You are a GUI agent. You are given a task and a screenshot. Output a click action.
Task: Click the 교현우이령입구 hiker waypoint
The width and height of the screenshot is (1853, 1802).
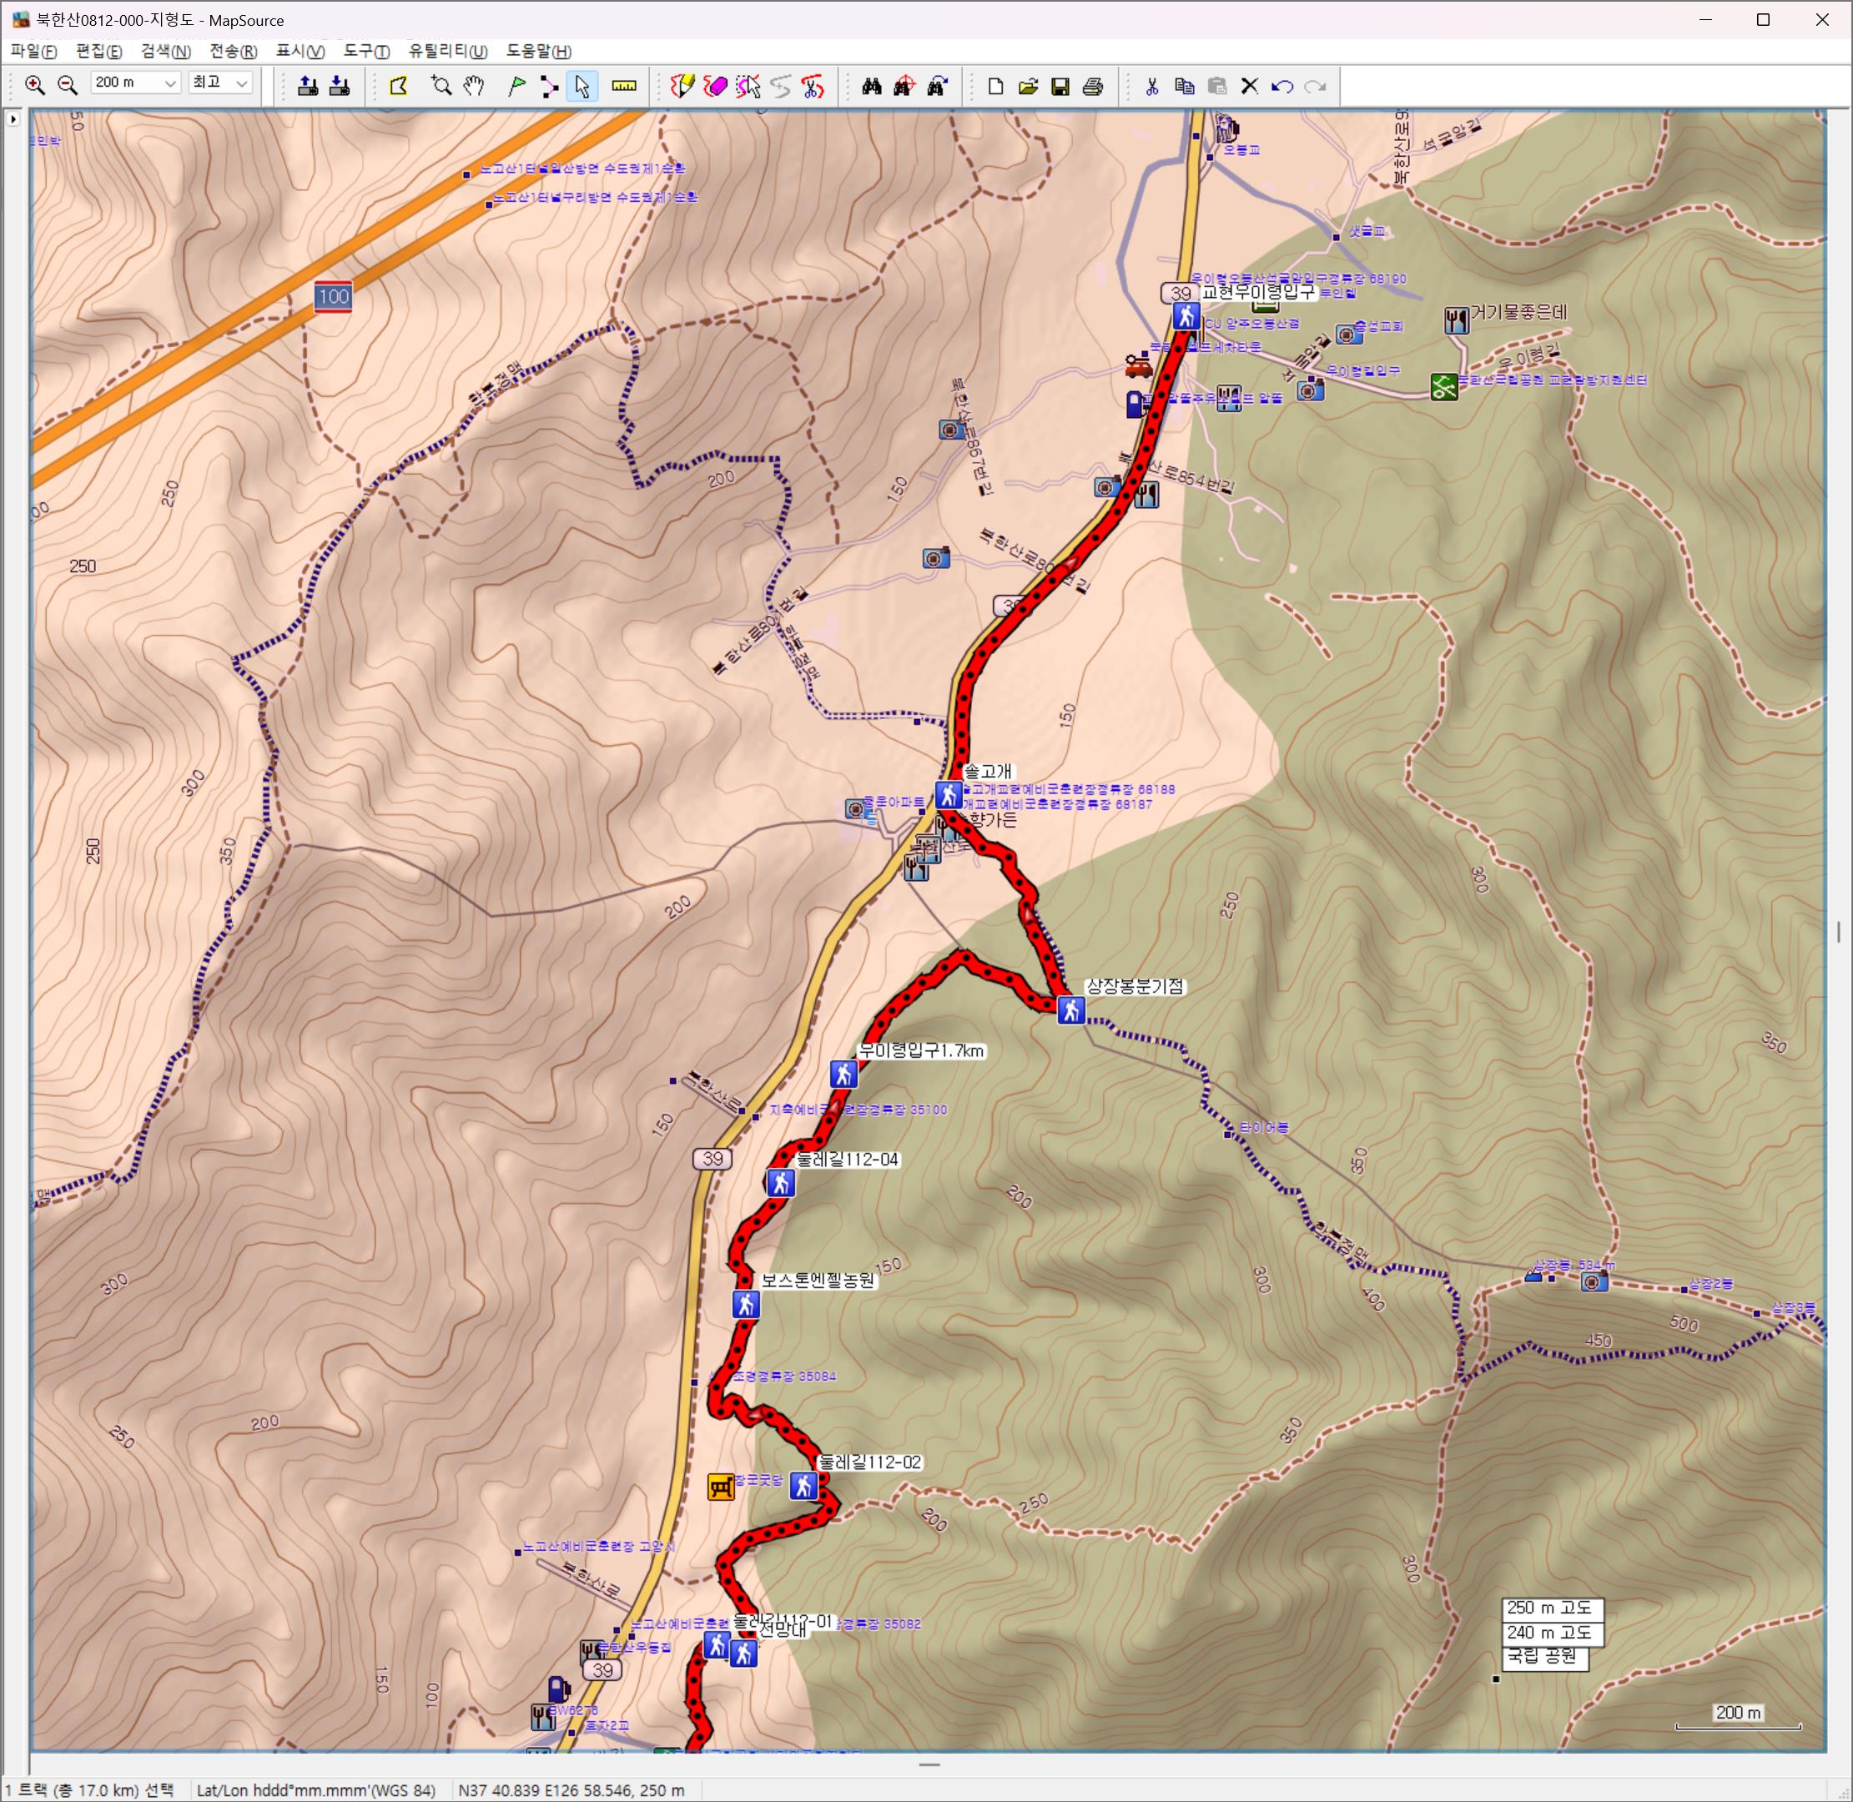[x=1186, y=316]
